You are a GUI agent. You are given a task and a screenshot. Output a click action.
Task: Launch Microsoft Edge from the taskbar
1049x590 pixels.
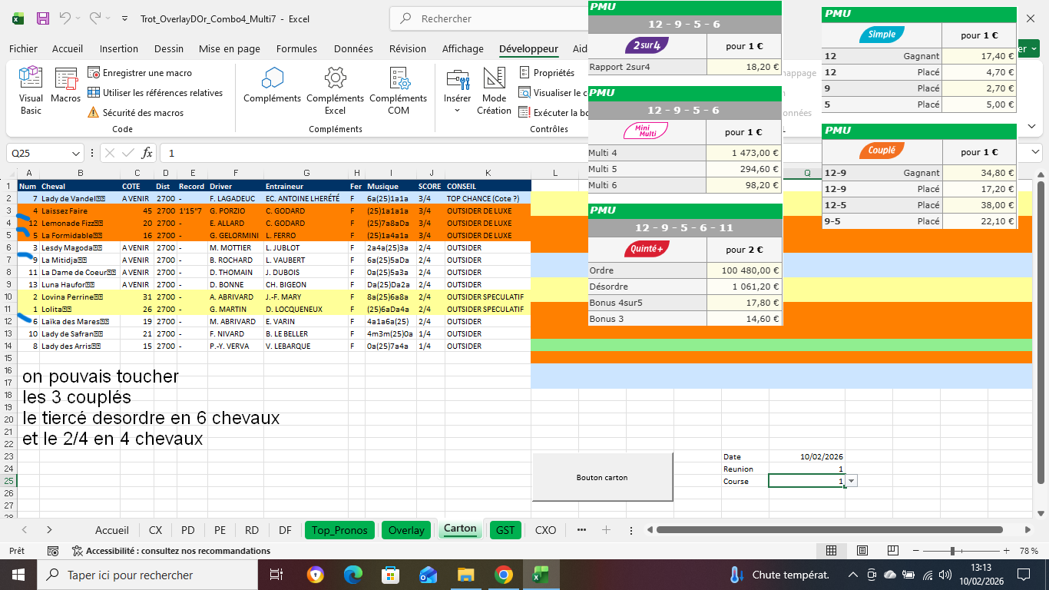coord(353,575)
